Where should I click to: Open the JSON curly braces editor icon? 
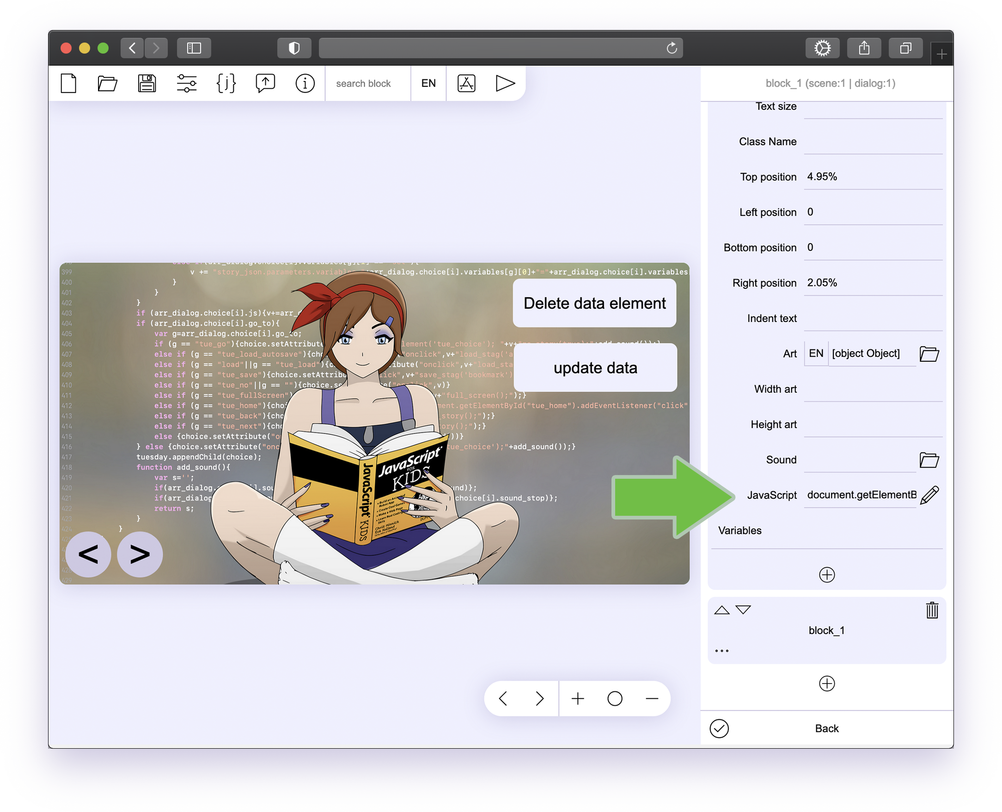tap(226, 84)
